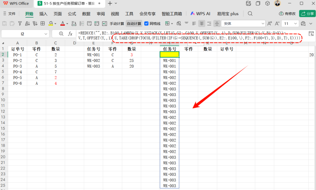Click the 3D cube icon in title bar

268,3
